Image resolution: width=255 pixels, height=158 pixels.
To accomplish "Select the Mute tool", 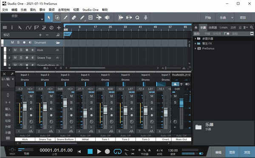I will click(x=91, y=17).
